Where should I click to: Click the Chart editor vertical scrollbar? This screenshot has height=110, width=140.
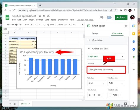128,55
